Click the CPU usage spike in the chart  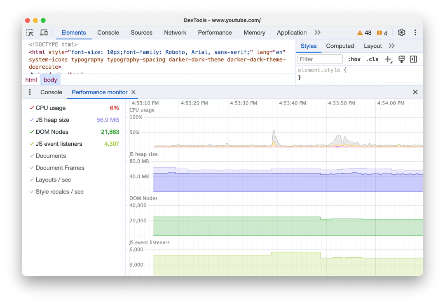[274, 138]
